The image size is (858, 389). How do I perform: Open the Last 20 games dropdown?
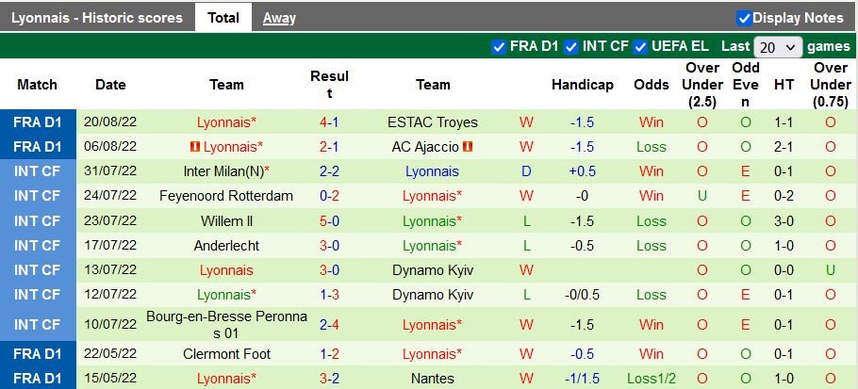(x=778, y=46)
